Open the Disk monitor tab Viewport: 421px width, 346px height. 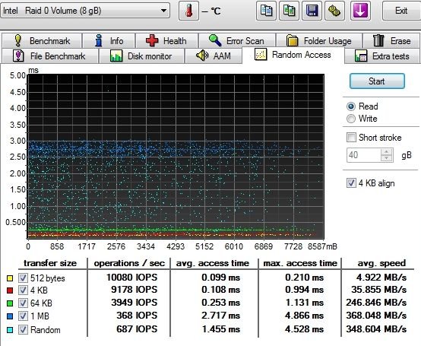[141, 56]
